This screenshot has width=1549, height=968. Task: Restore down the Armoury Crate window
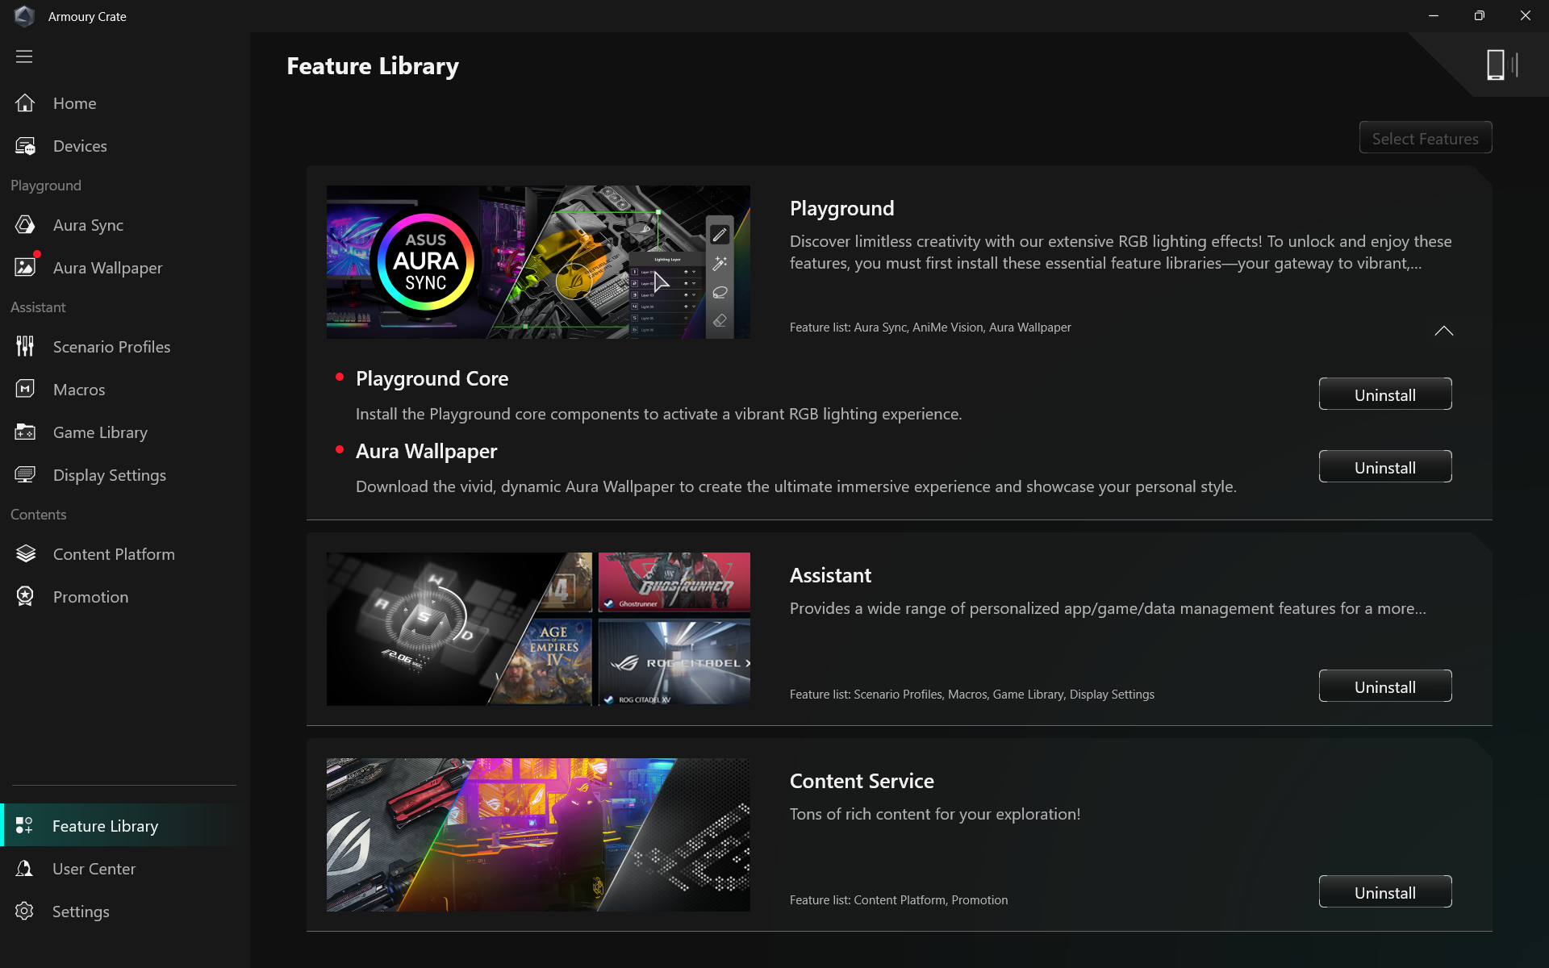pyautogui.click(x=1479, y=16)
